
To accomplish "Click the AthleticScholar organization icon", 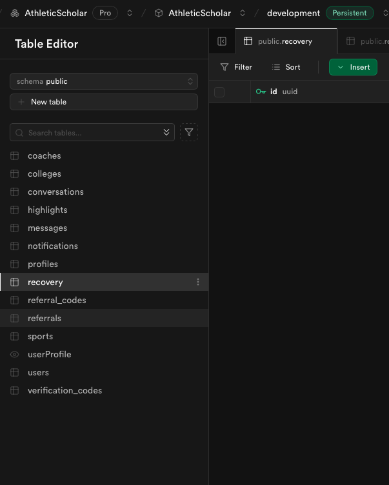I will click(x=15, y=13).
